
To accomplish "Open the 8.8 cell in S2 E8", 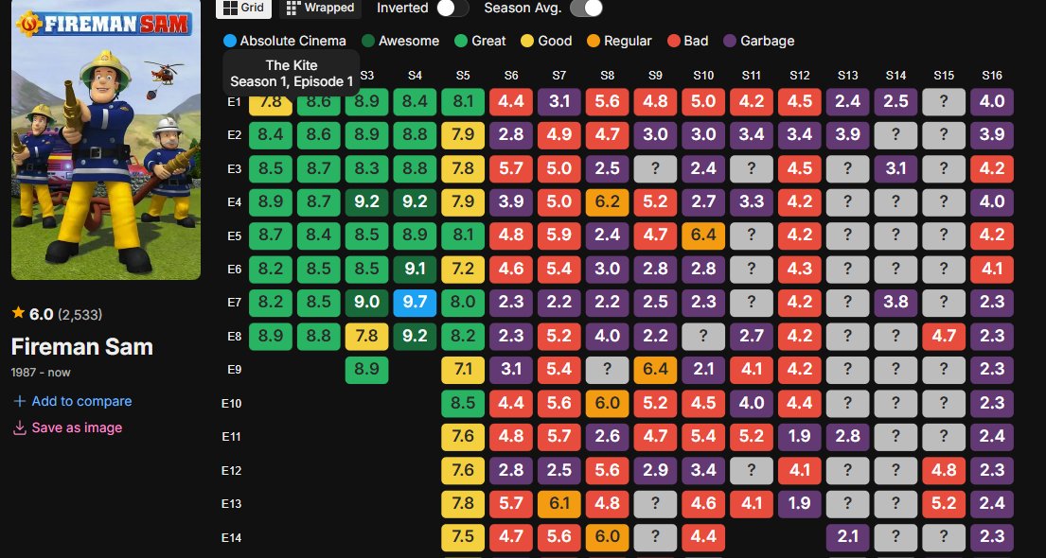I will pos(319,336).
